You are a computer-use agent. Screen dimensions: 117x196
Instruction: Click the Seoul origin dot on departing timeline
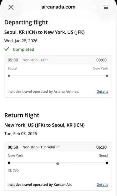(x=9, y=76)
